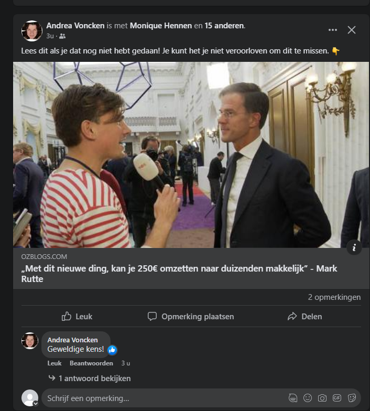Viewport: 370px width, 411px height.
Task: Click Beantwoorden under the comment
Action: (x=91, y=363)
